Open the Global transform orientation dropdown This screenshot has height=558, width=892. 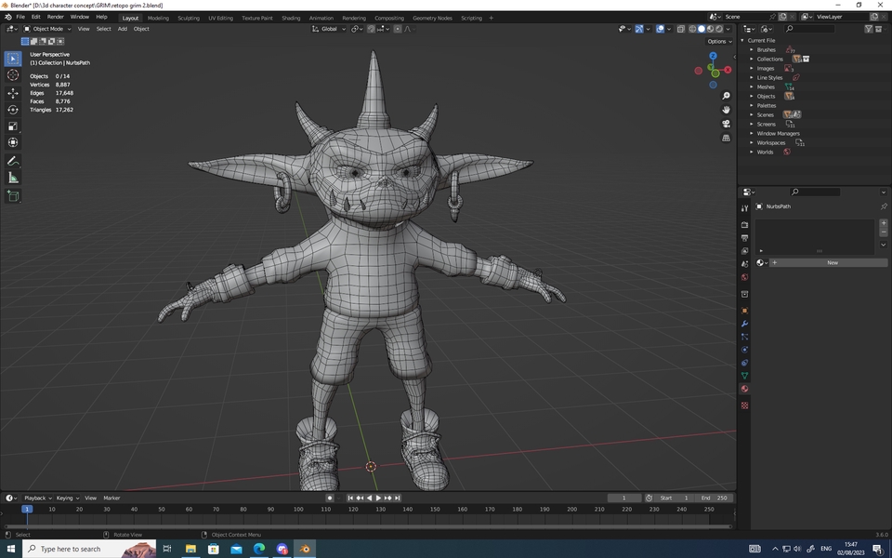(329, 29)
